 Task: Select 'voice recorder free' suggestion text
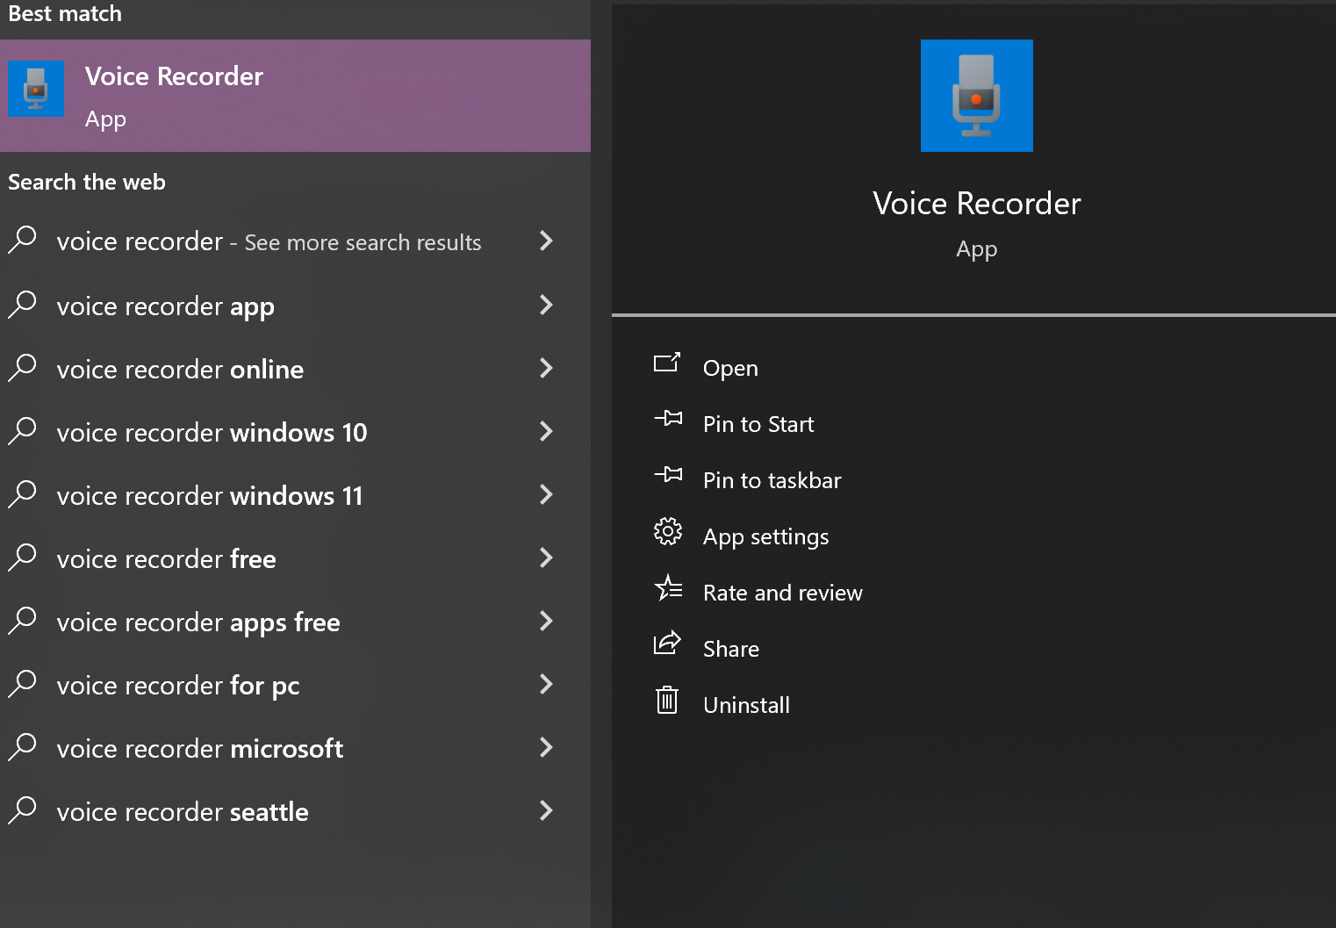click(166, 559)
